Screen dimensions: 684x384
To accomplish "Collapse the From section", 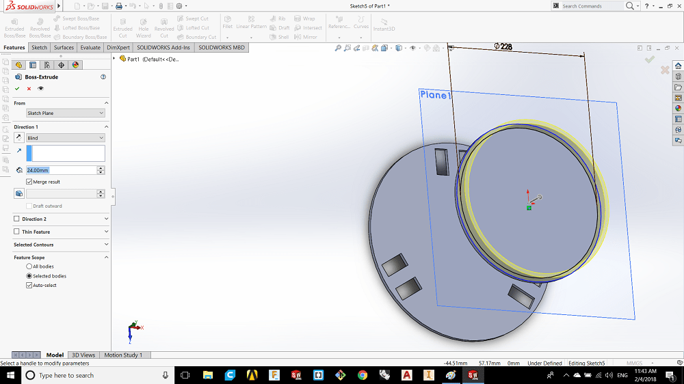I will pos(106,103).
